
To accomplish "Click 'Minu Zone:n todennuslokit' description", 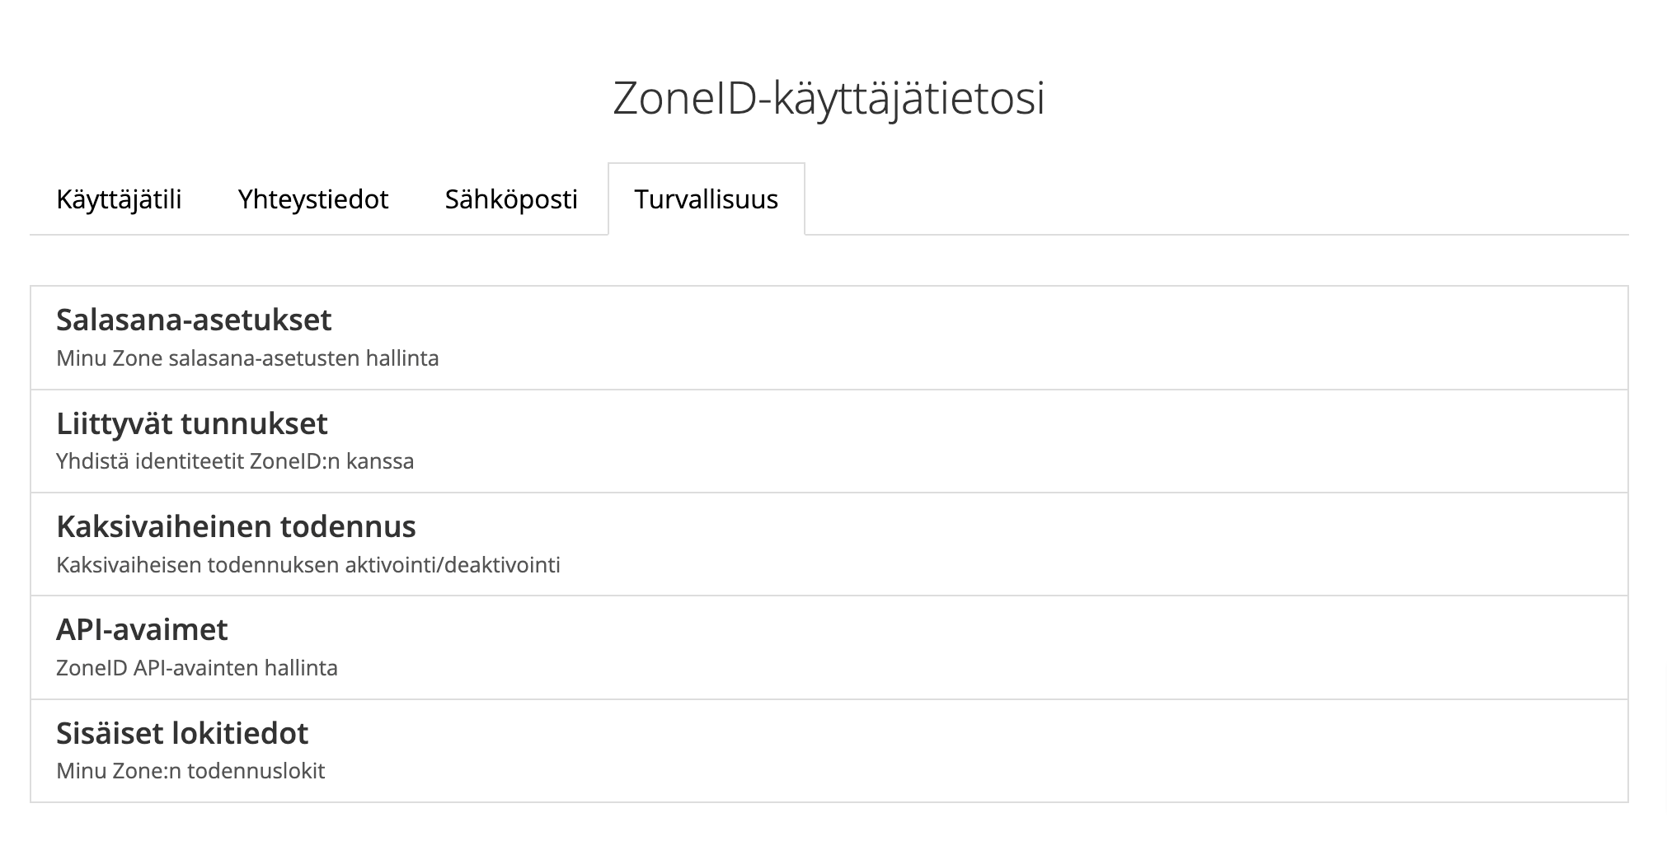I will [190, 771].
